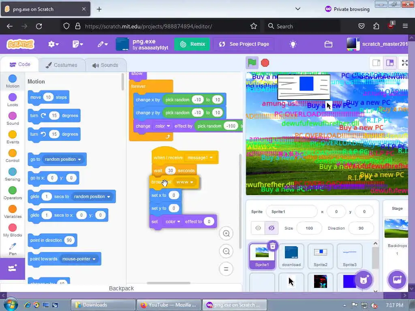The height and width of the screenshot is (311, 415).
Task: Open Downloads window in taskbar
Action: tap(103, 305)
